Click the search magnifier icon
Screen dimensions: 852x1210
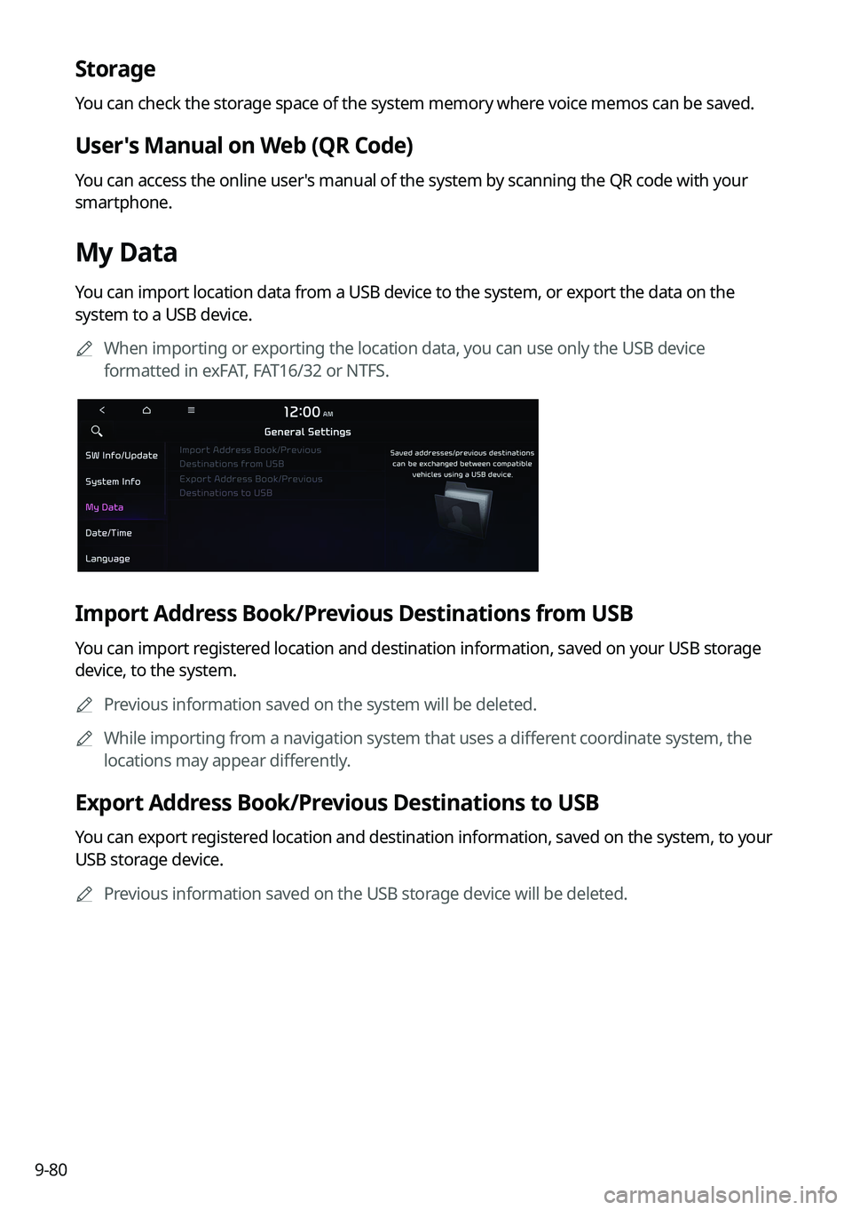pos(98,432)
